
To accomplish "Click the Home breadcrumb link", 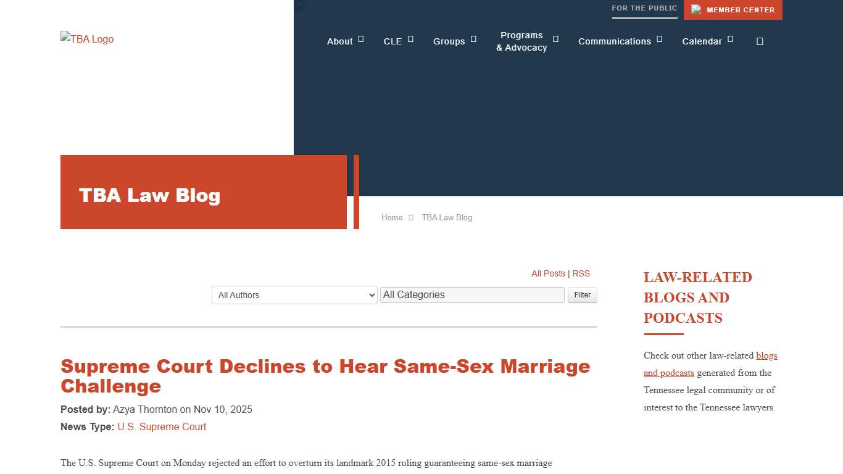I will pos(391,217).
